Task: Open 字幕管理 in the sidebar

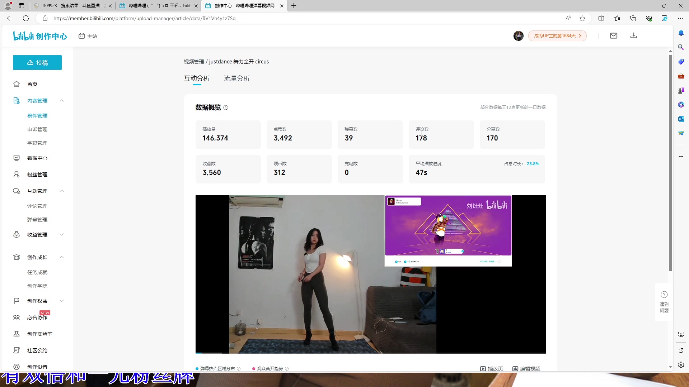Action: coord(37,143)
